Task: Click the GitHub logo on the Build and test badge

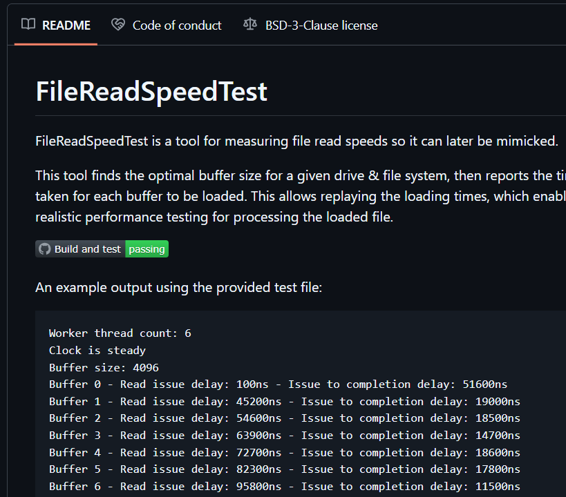Action: point(44,249)
